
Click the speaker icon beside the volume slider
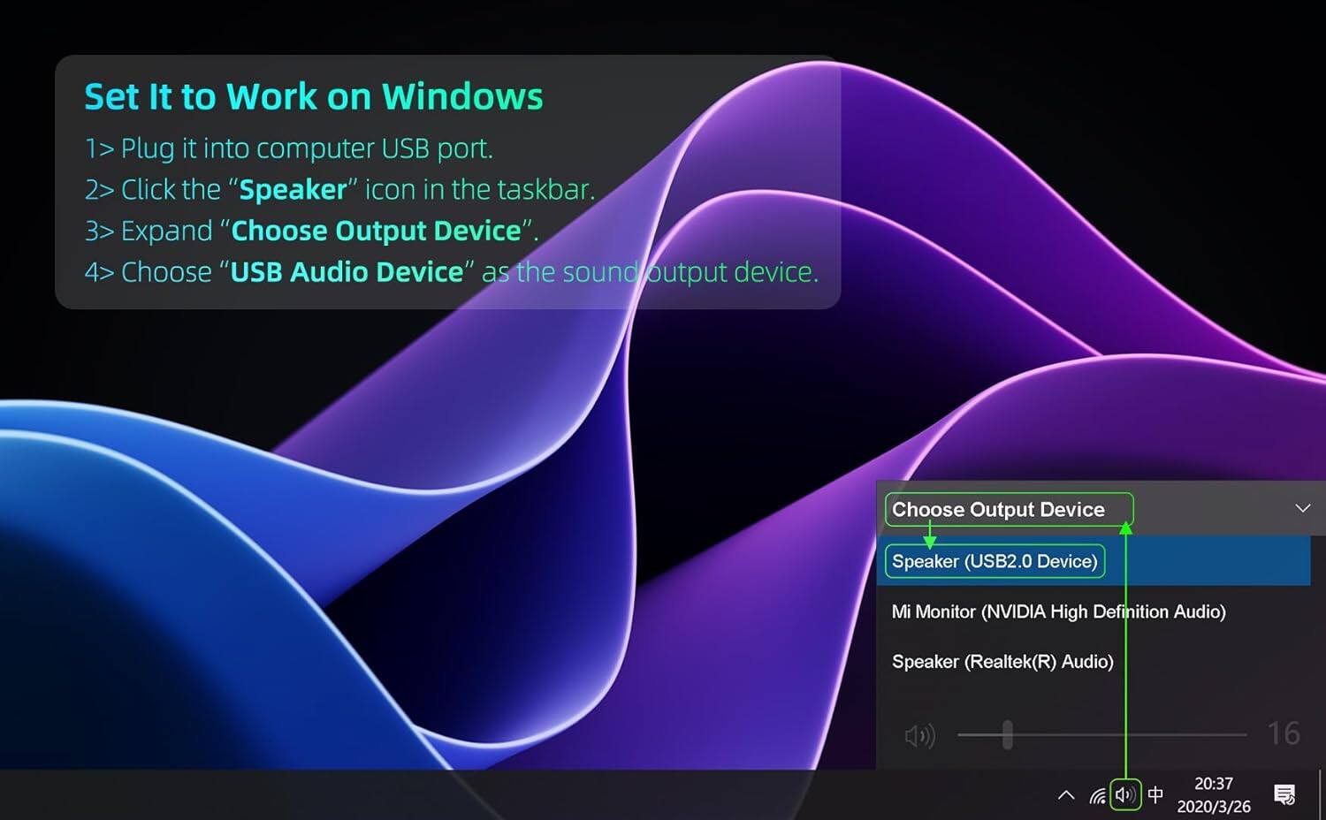coord(919,734)
